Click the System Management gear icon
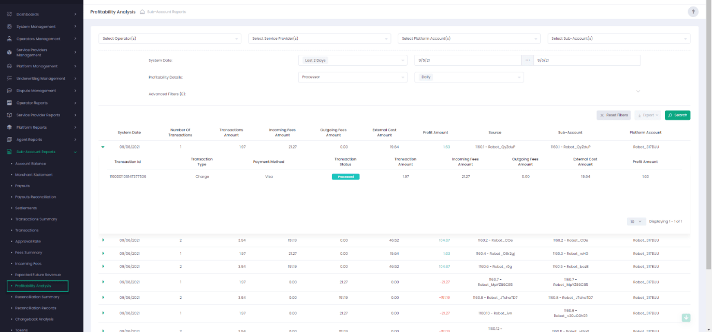The height and width of the screenshot is (332, 712). [9, 26]
